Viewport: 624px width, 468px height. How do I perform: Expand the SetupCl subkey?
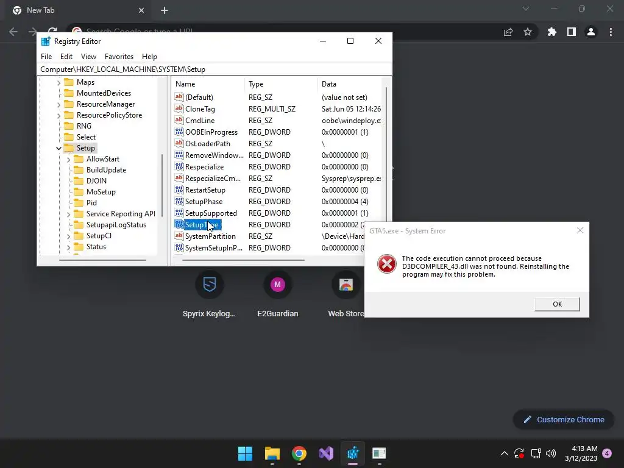(68, 236)
